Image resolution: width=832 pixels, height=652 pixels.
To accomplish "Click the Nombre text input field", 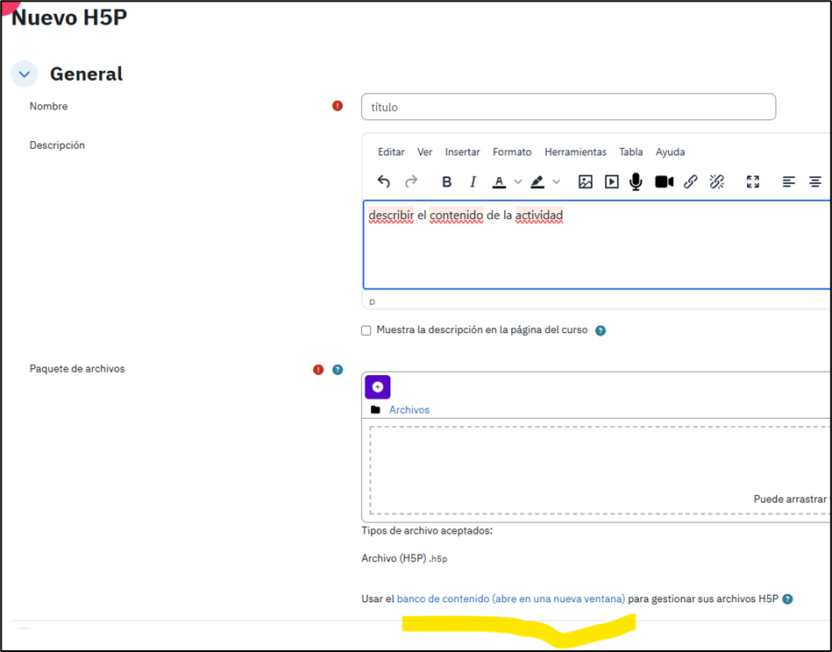I will click(x=568, y=107).
